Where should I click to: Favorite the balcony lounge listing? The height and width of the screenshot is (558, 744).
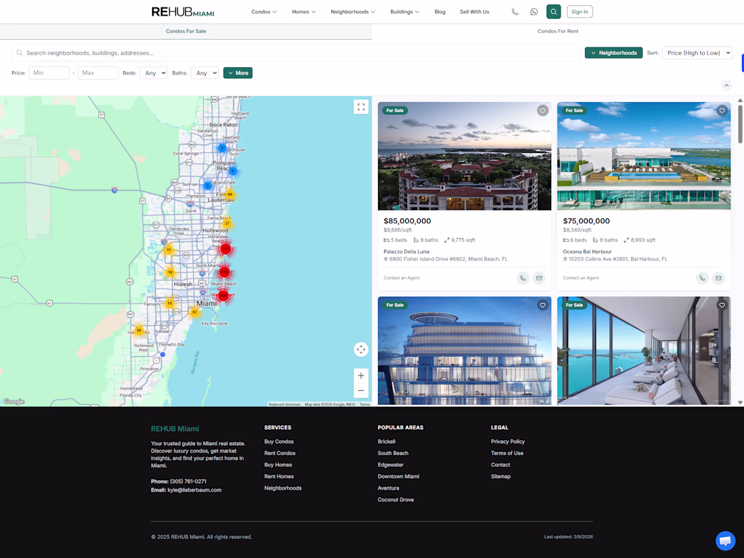pos(722,305)
